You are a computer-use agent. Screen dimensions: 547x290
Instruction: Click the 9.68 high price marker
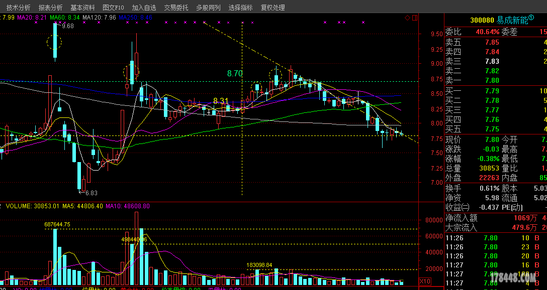(68, 26)
